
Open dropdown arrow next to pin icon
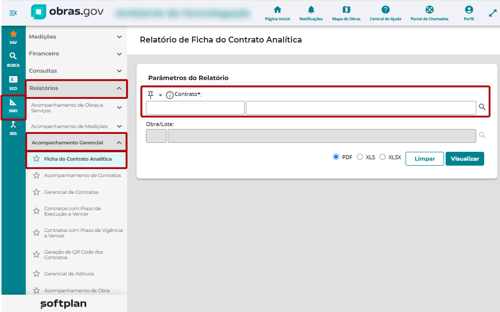[160, 95]
